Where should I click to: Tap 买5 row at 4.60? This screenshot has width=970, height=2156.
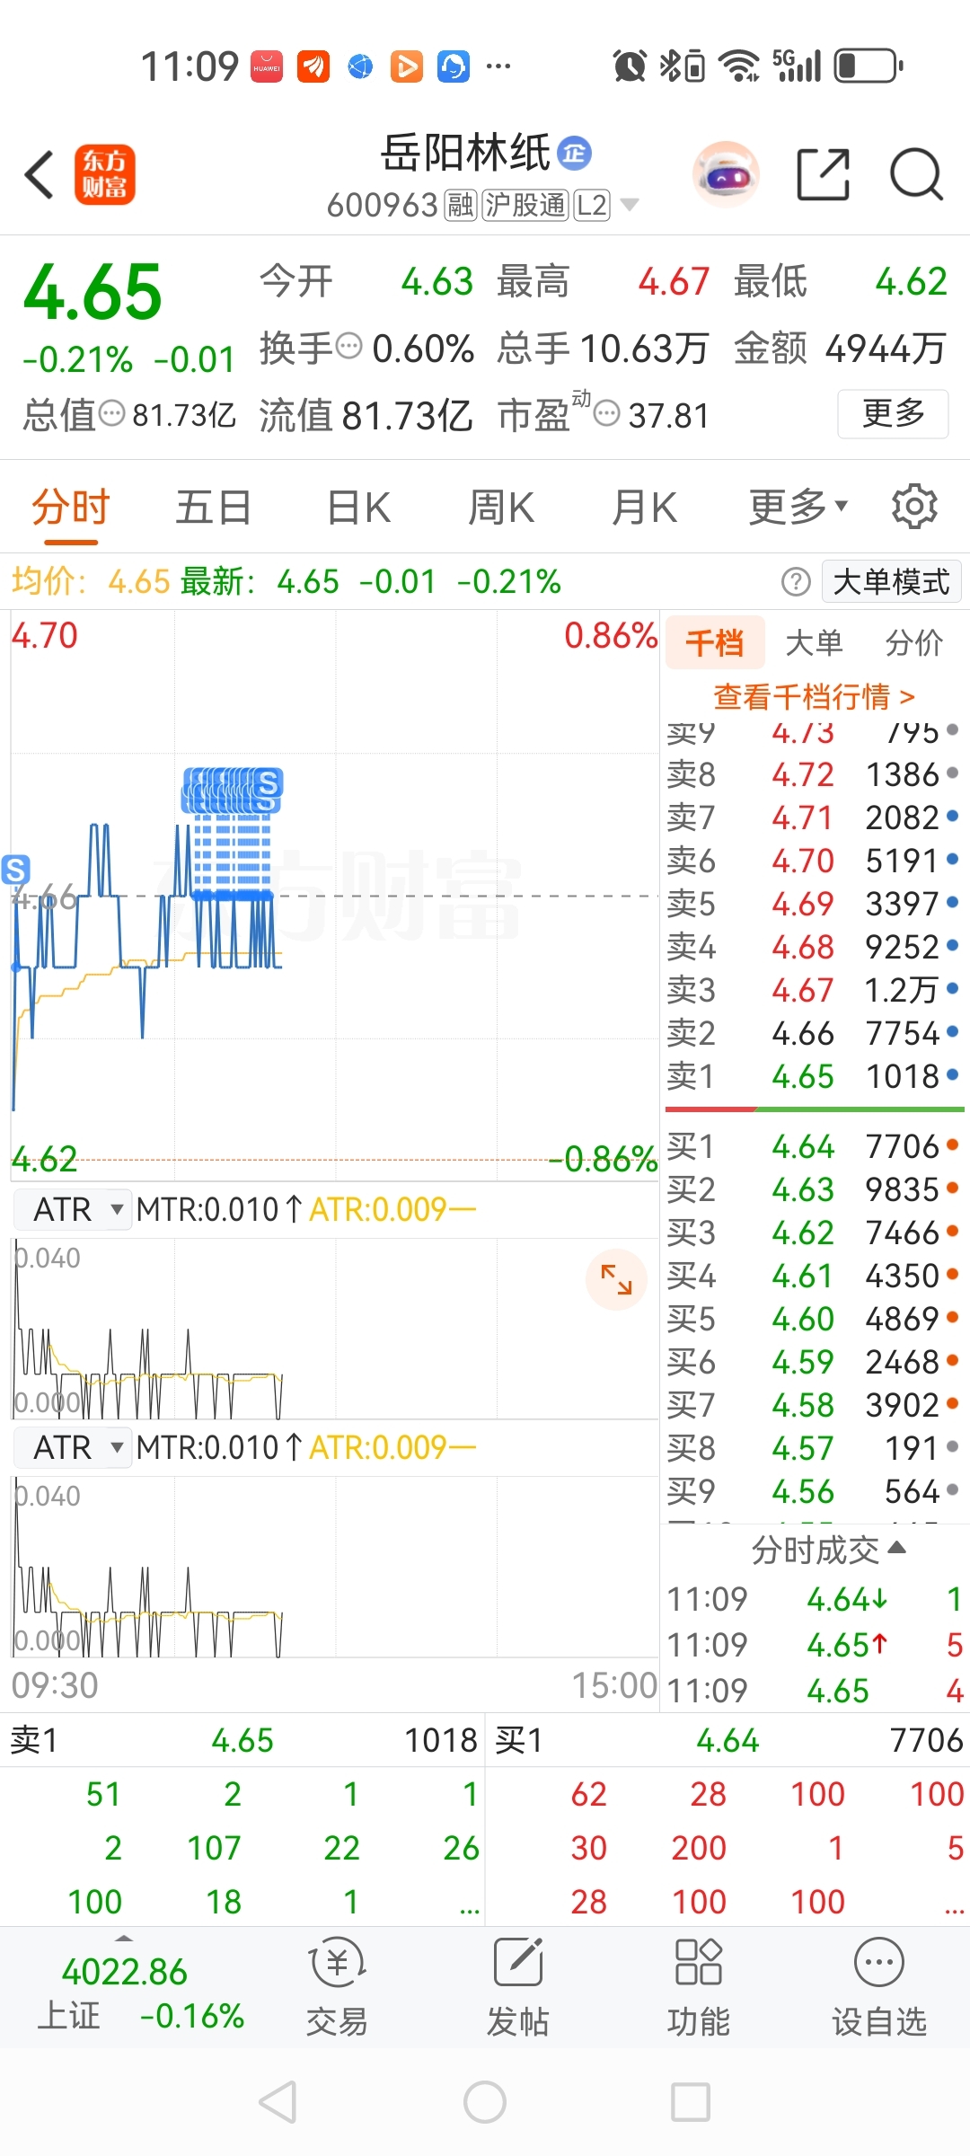pos(814,1318)
